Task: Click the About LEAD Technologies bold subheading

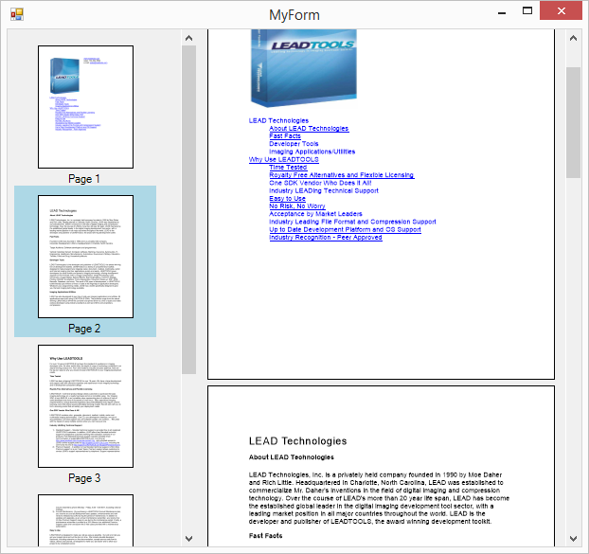Action: point(291,457)
